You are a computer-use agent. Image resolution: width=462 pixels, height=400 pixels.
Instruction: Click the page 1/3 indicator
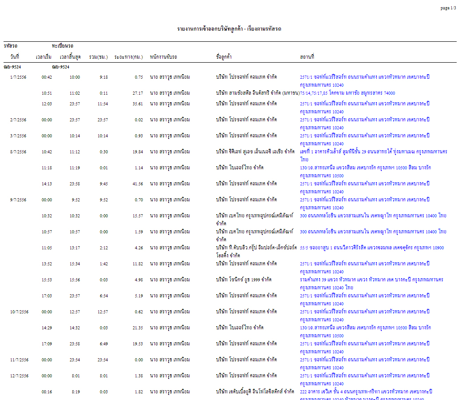[x=448, y=8]
